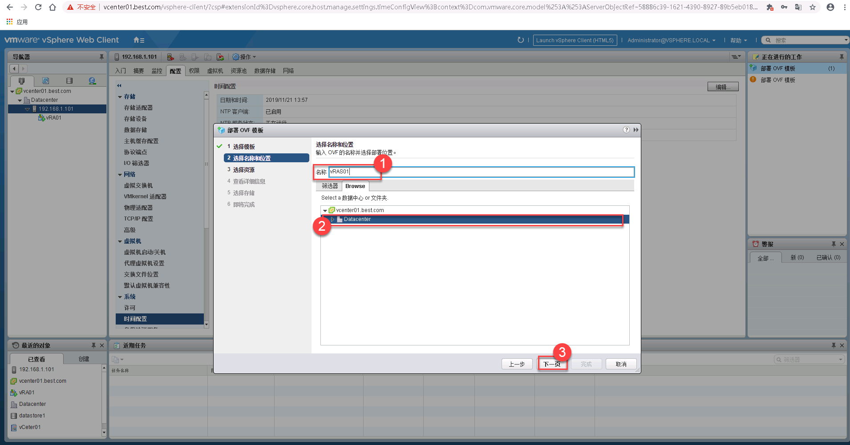Image resolution: width=850 pixels, height=445 pixels.
Task: Open the Storage inventory tab icon
Action: pos(69,80)
